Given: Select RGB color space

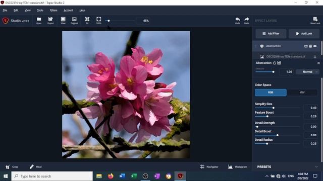Looking at the screenshot, I should click(271, 93).
